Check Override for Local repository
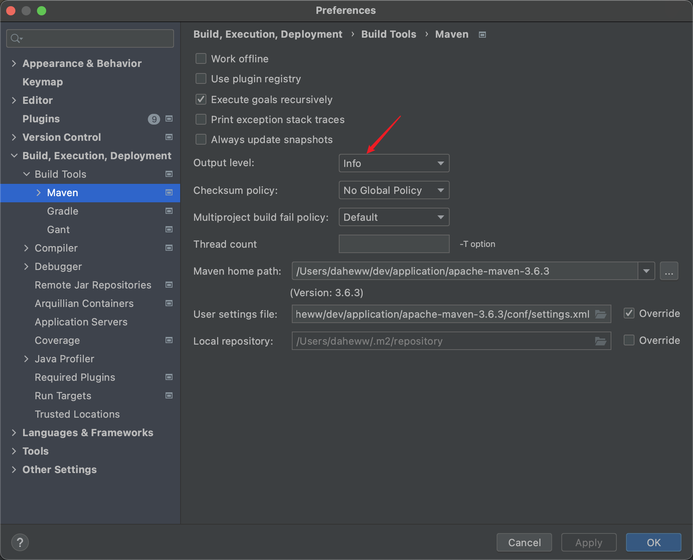The width and height of the screenshot is (693, 560). point(629,340)
